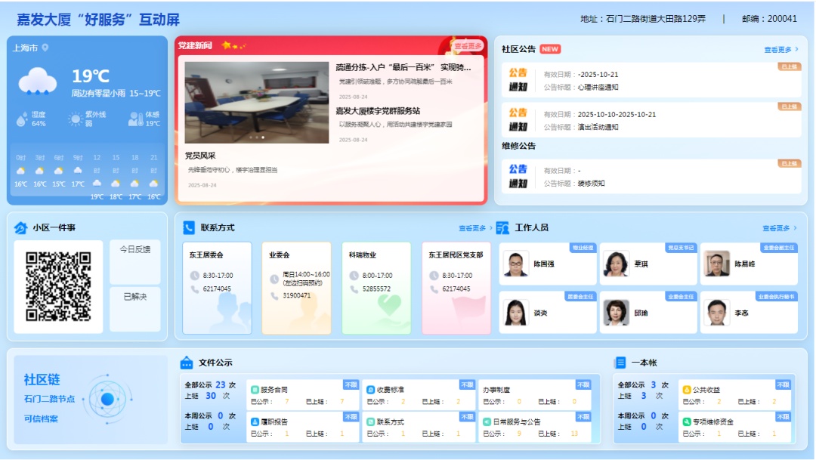Open staff card for 陈国强
This screenshot has width=816, height=460.
click(548, 264)
